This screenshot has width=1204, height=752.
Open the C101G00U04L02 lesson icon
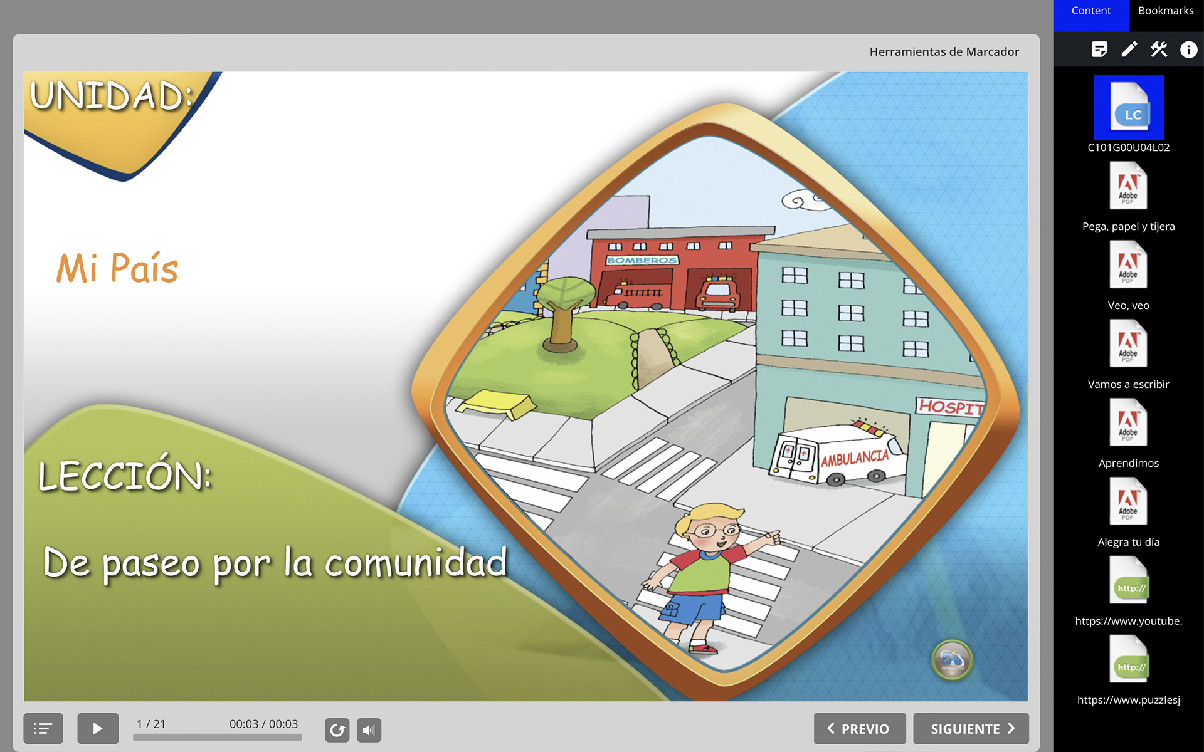coord(1129,108)
